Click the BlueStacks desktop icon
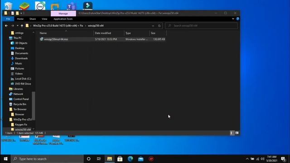The image size is (290, 163). [x=24, y=5]
